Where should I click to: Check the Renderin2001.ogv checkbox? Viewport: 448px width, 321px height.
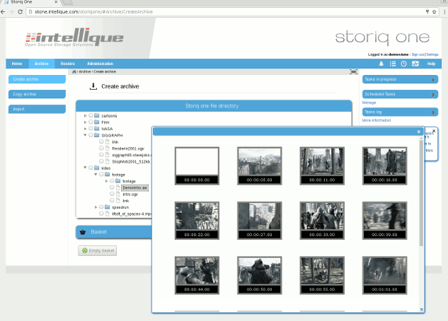pyautogui.click(x=101, y=148)
